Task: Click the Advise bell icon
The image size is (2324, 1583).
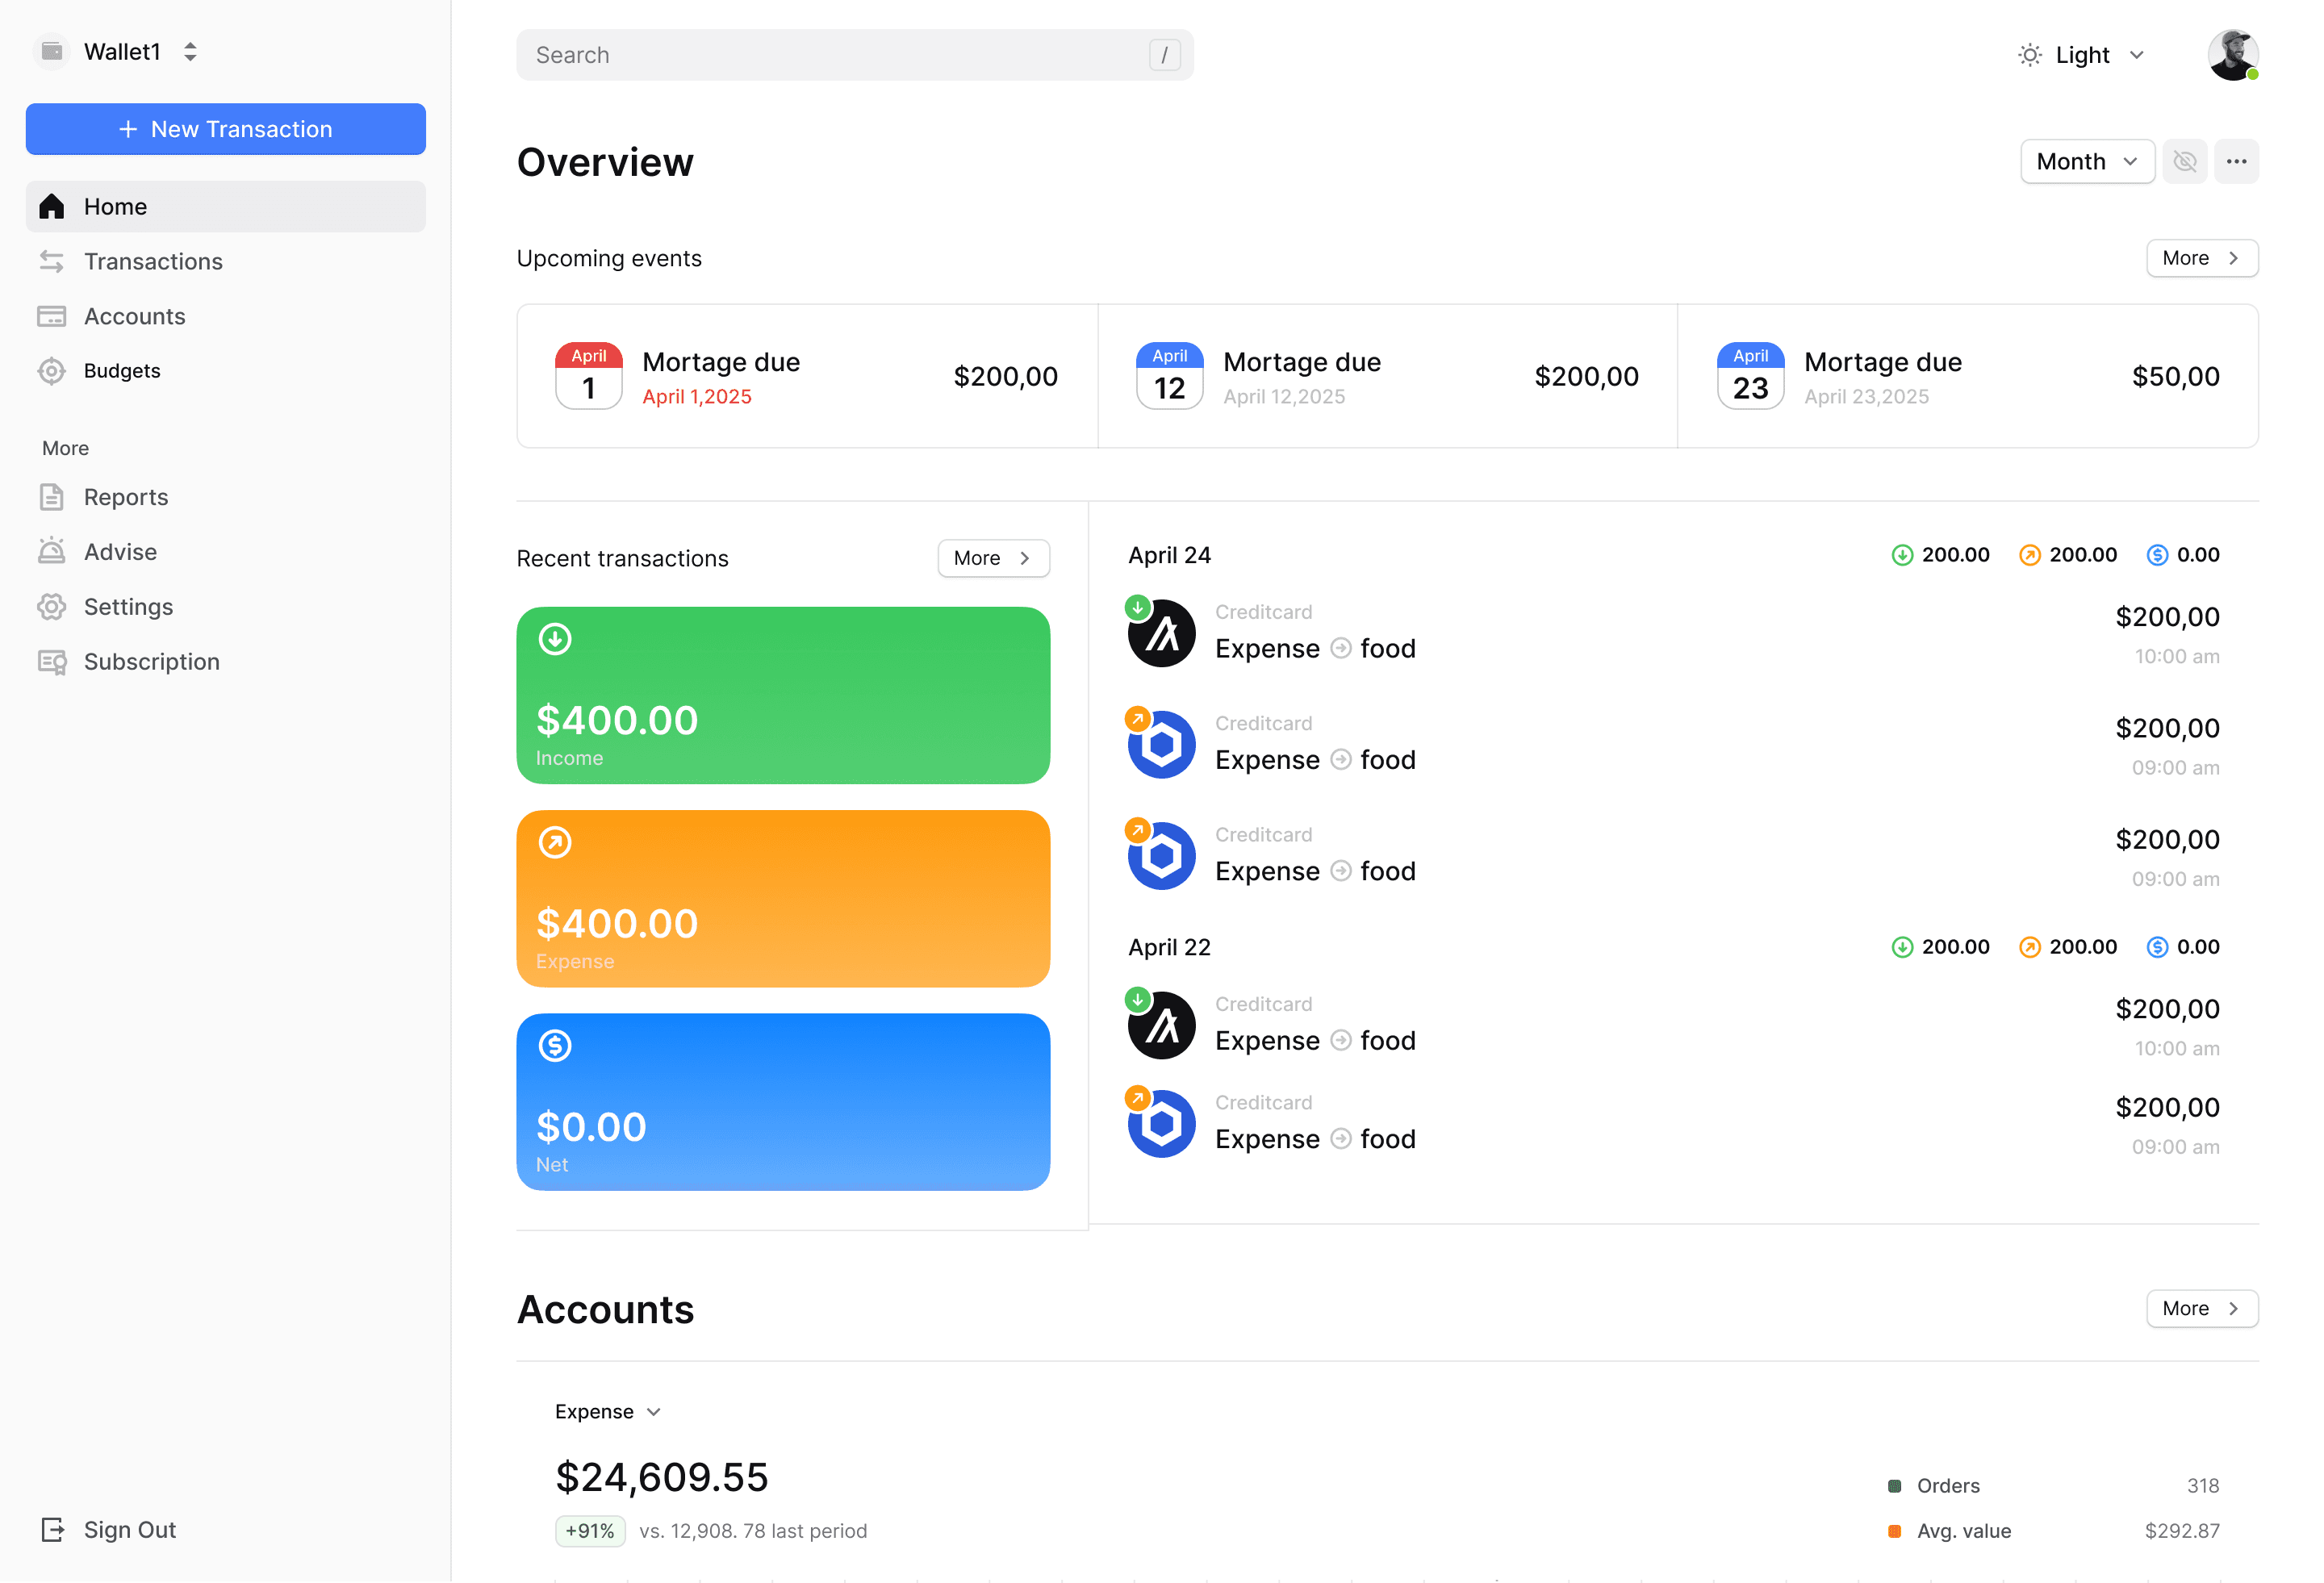Action: 52,552
